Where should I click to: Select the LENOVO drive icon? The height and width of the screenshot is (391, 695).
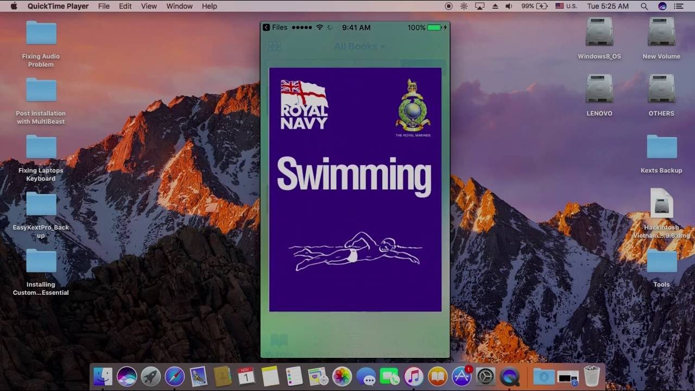(599, 96)
